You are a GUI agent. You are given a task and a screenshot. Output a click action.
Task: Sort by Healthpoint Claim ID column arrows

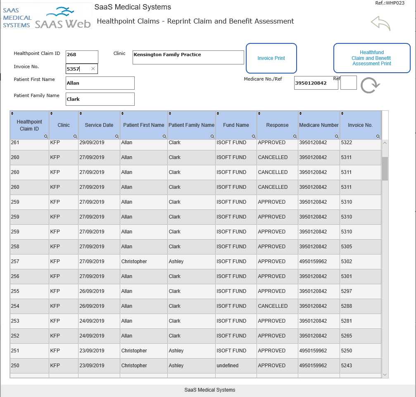click(x=12, y=113)
